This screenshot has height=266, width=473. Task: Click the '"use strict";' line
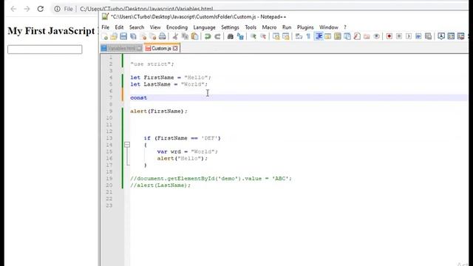152,64
